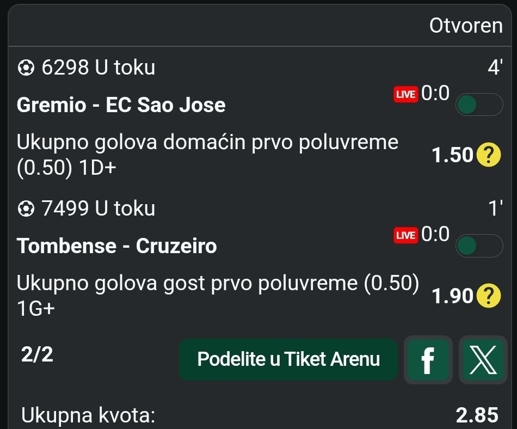
Task: Click the 2/2 selections counter
Action: point(37,355)
